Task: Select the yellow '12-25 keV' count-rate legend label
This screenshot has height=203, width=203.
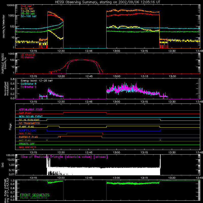Action: (x=28, y=11)
